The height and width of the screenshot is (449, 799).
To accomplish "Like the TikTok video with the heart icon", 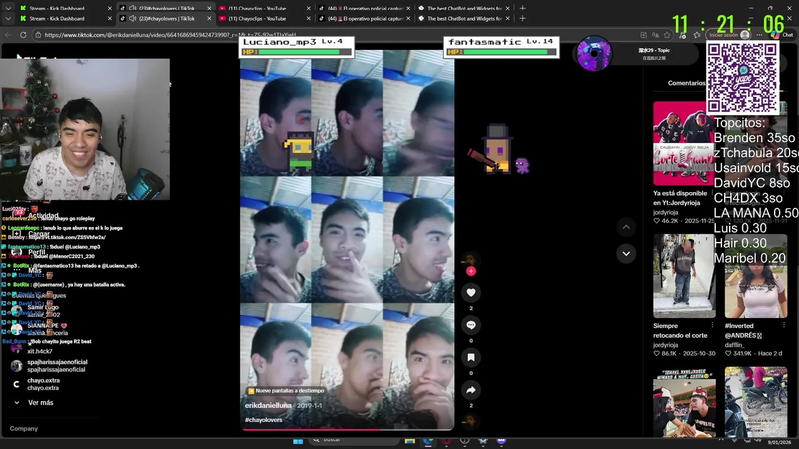I will tap(471, 292).
